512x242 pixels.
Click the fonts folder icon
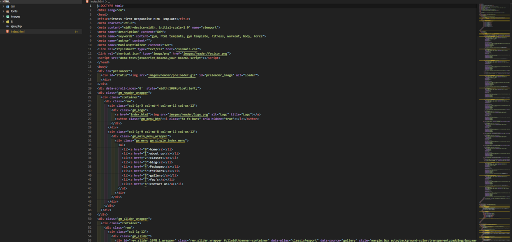click(x=8, y=11)
